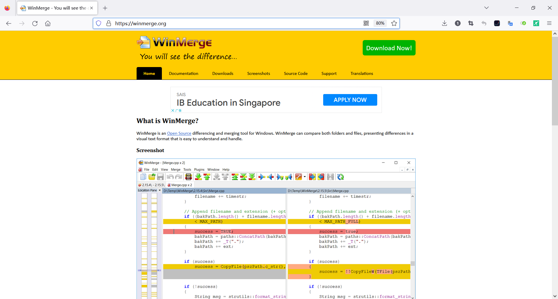Click the green Download Now! button
Screen dimensions: 558x299
tap(389, 48)
